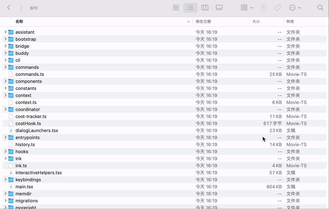Open the tag editing icon
This screenshot has height=209, width=329.
[277, 8]
